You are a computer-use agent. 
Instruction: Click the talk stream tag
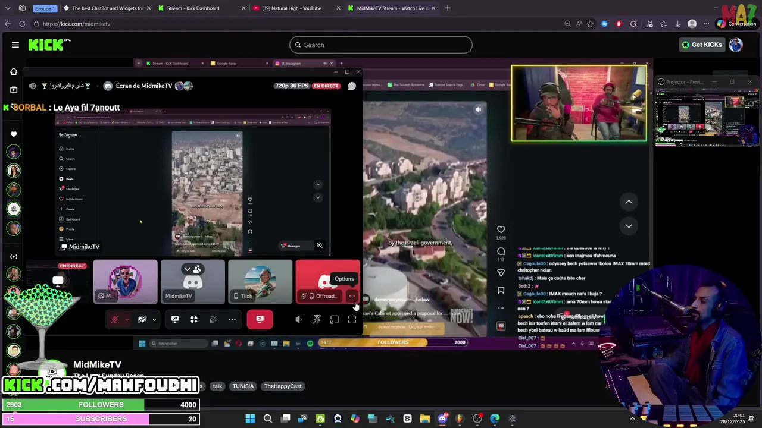pos(217,386)
